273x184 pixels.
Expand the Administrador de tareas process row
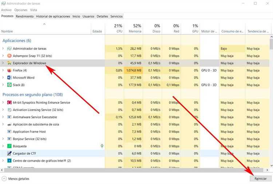point(3,48)
